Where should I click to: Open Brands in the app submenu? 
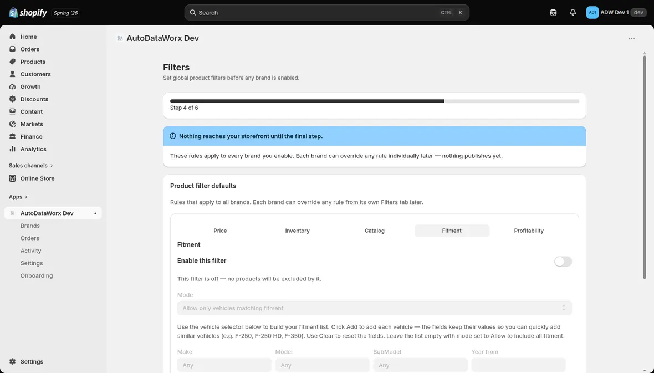[x=30, y=226]
